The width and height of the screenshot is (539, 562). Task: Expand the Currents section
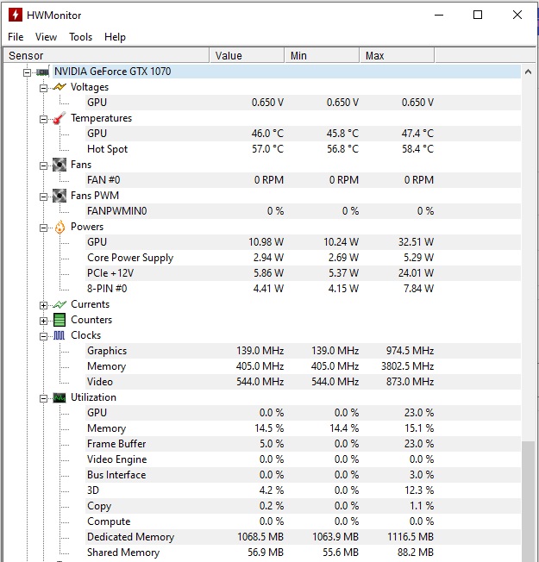43,305
